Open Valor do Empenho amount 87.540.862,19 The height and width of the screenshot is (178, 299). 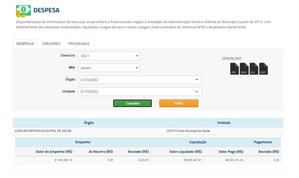63,160
